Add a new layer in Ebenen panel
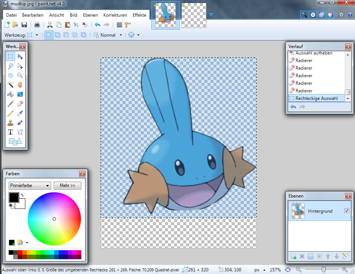Viewport: 355px width, 274px height. tap(293, 256)
